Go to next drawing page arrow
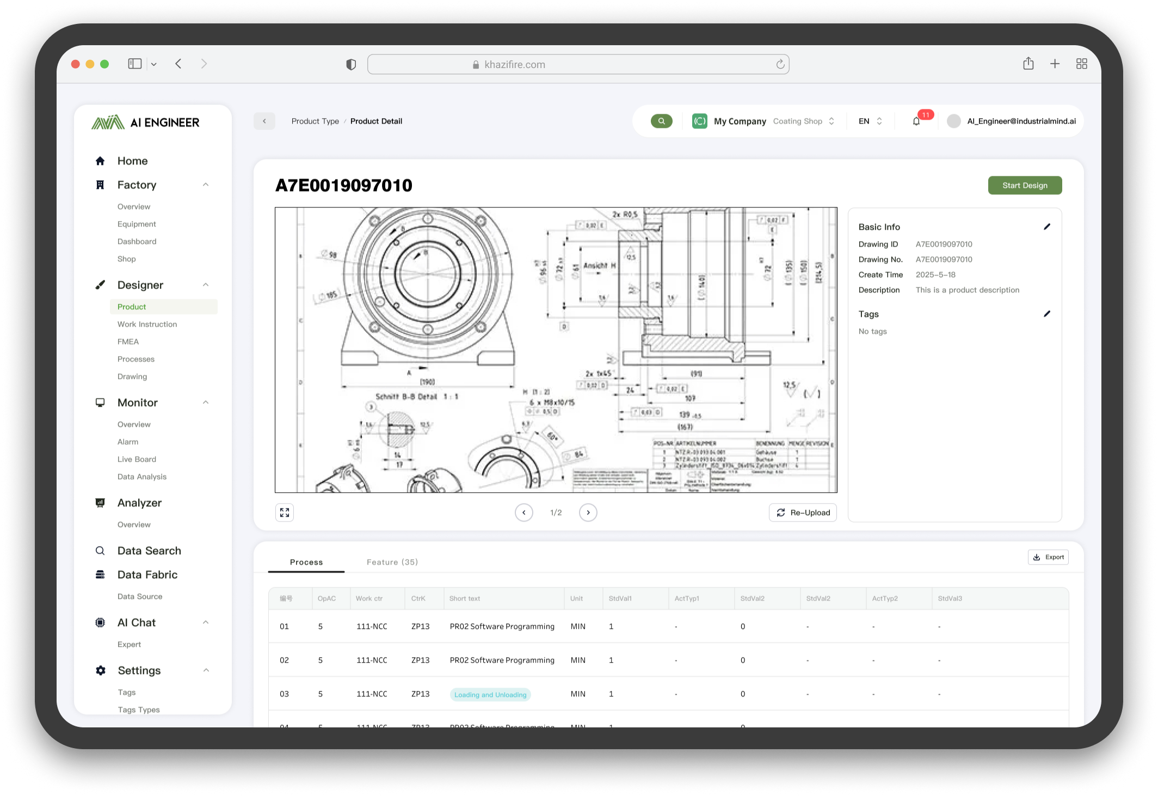 pyautogui.click(x=588, y=512)
